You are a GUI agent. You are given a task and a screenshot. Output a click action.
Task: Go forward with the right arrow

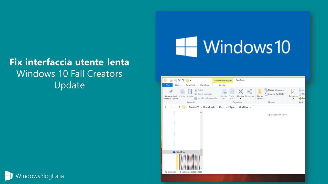click(x=171, y=107)
